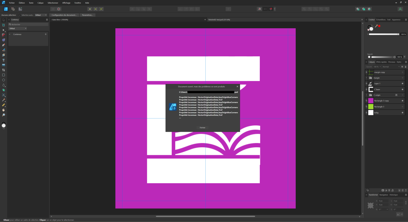Expand the 'margin' layer group

(366, 78)
